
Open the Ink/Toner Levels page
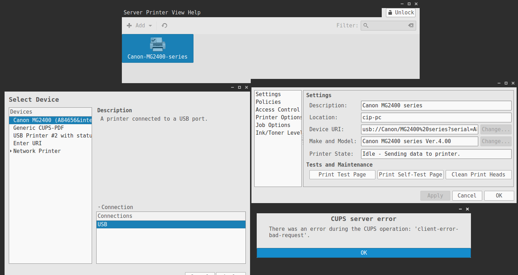278,133
